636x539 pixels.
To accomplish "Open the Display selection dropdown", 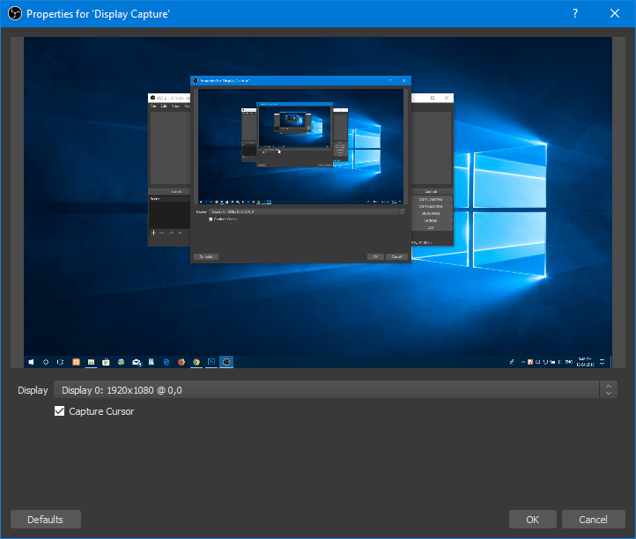I will (335, 389).
